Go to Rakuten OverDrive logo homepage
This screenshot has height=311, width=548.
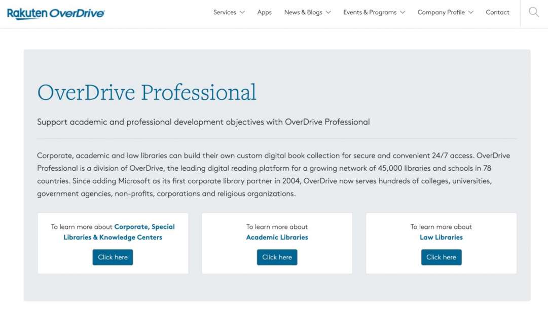[x=56, y=13]
